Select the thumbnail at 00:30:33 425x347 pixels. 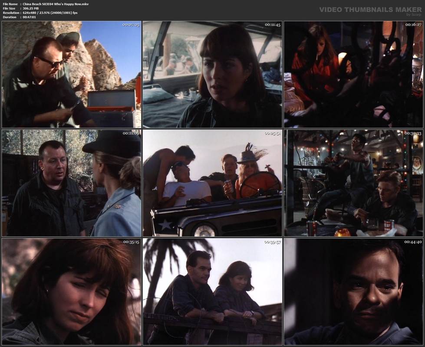pos(353,183)
